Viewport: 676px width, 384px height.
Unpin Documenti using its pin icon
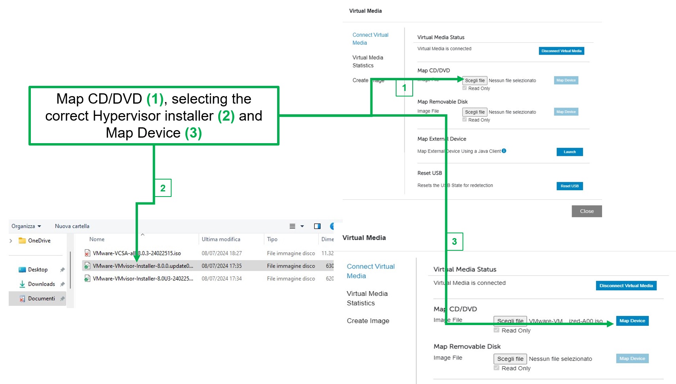(x=62, y=299)
